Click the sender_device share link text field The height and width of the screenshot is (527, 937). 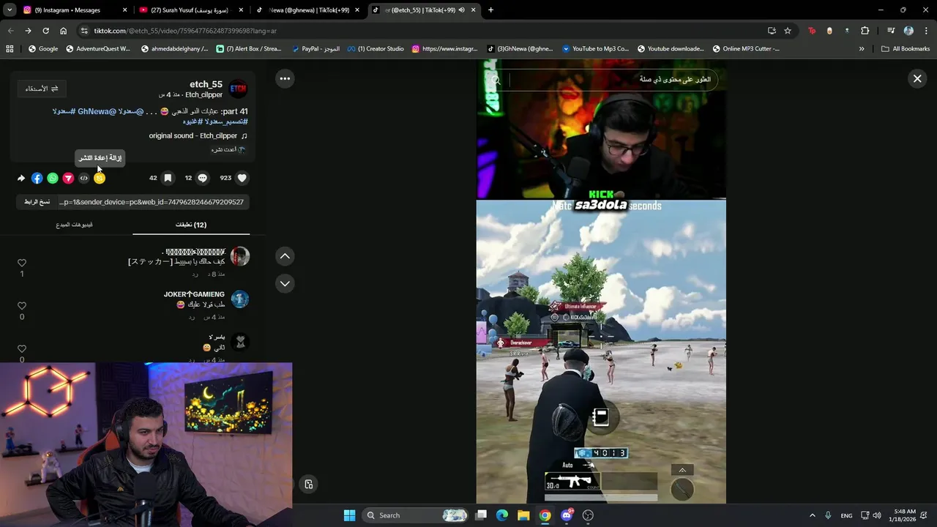tap(152, 202)
